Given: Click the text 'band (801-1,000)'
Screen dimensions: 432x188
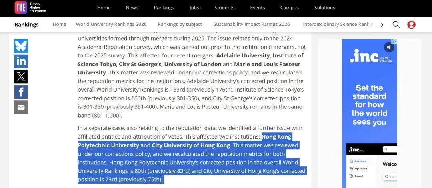Looking at the screenshot, I should point(100,116).
